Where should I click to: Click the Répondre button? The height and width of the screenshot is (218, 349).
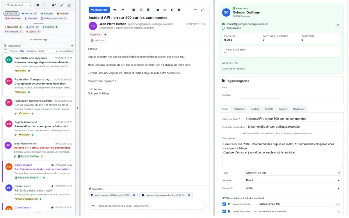coord(99,10)
